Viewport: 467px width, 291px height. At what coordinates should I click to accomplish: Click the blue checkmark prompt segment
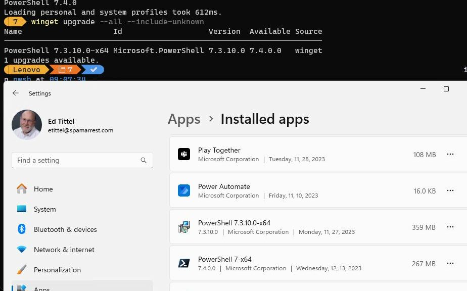click(93, 70)
